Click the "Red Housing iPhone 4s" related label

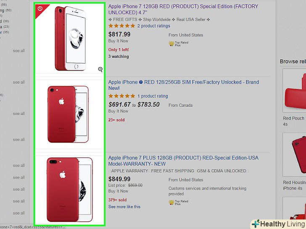[294, 185]
